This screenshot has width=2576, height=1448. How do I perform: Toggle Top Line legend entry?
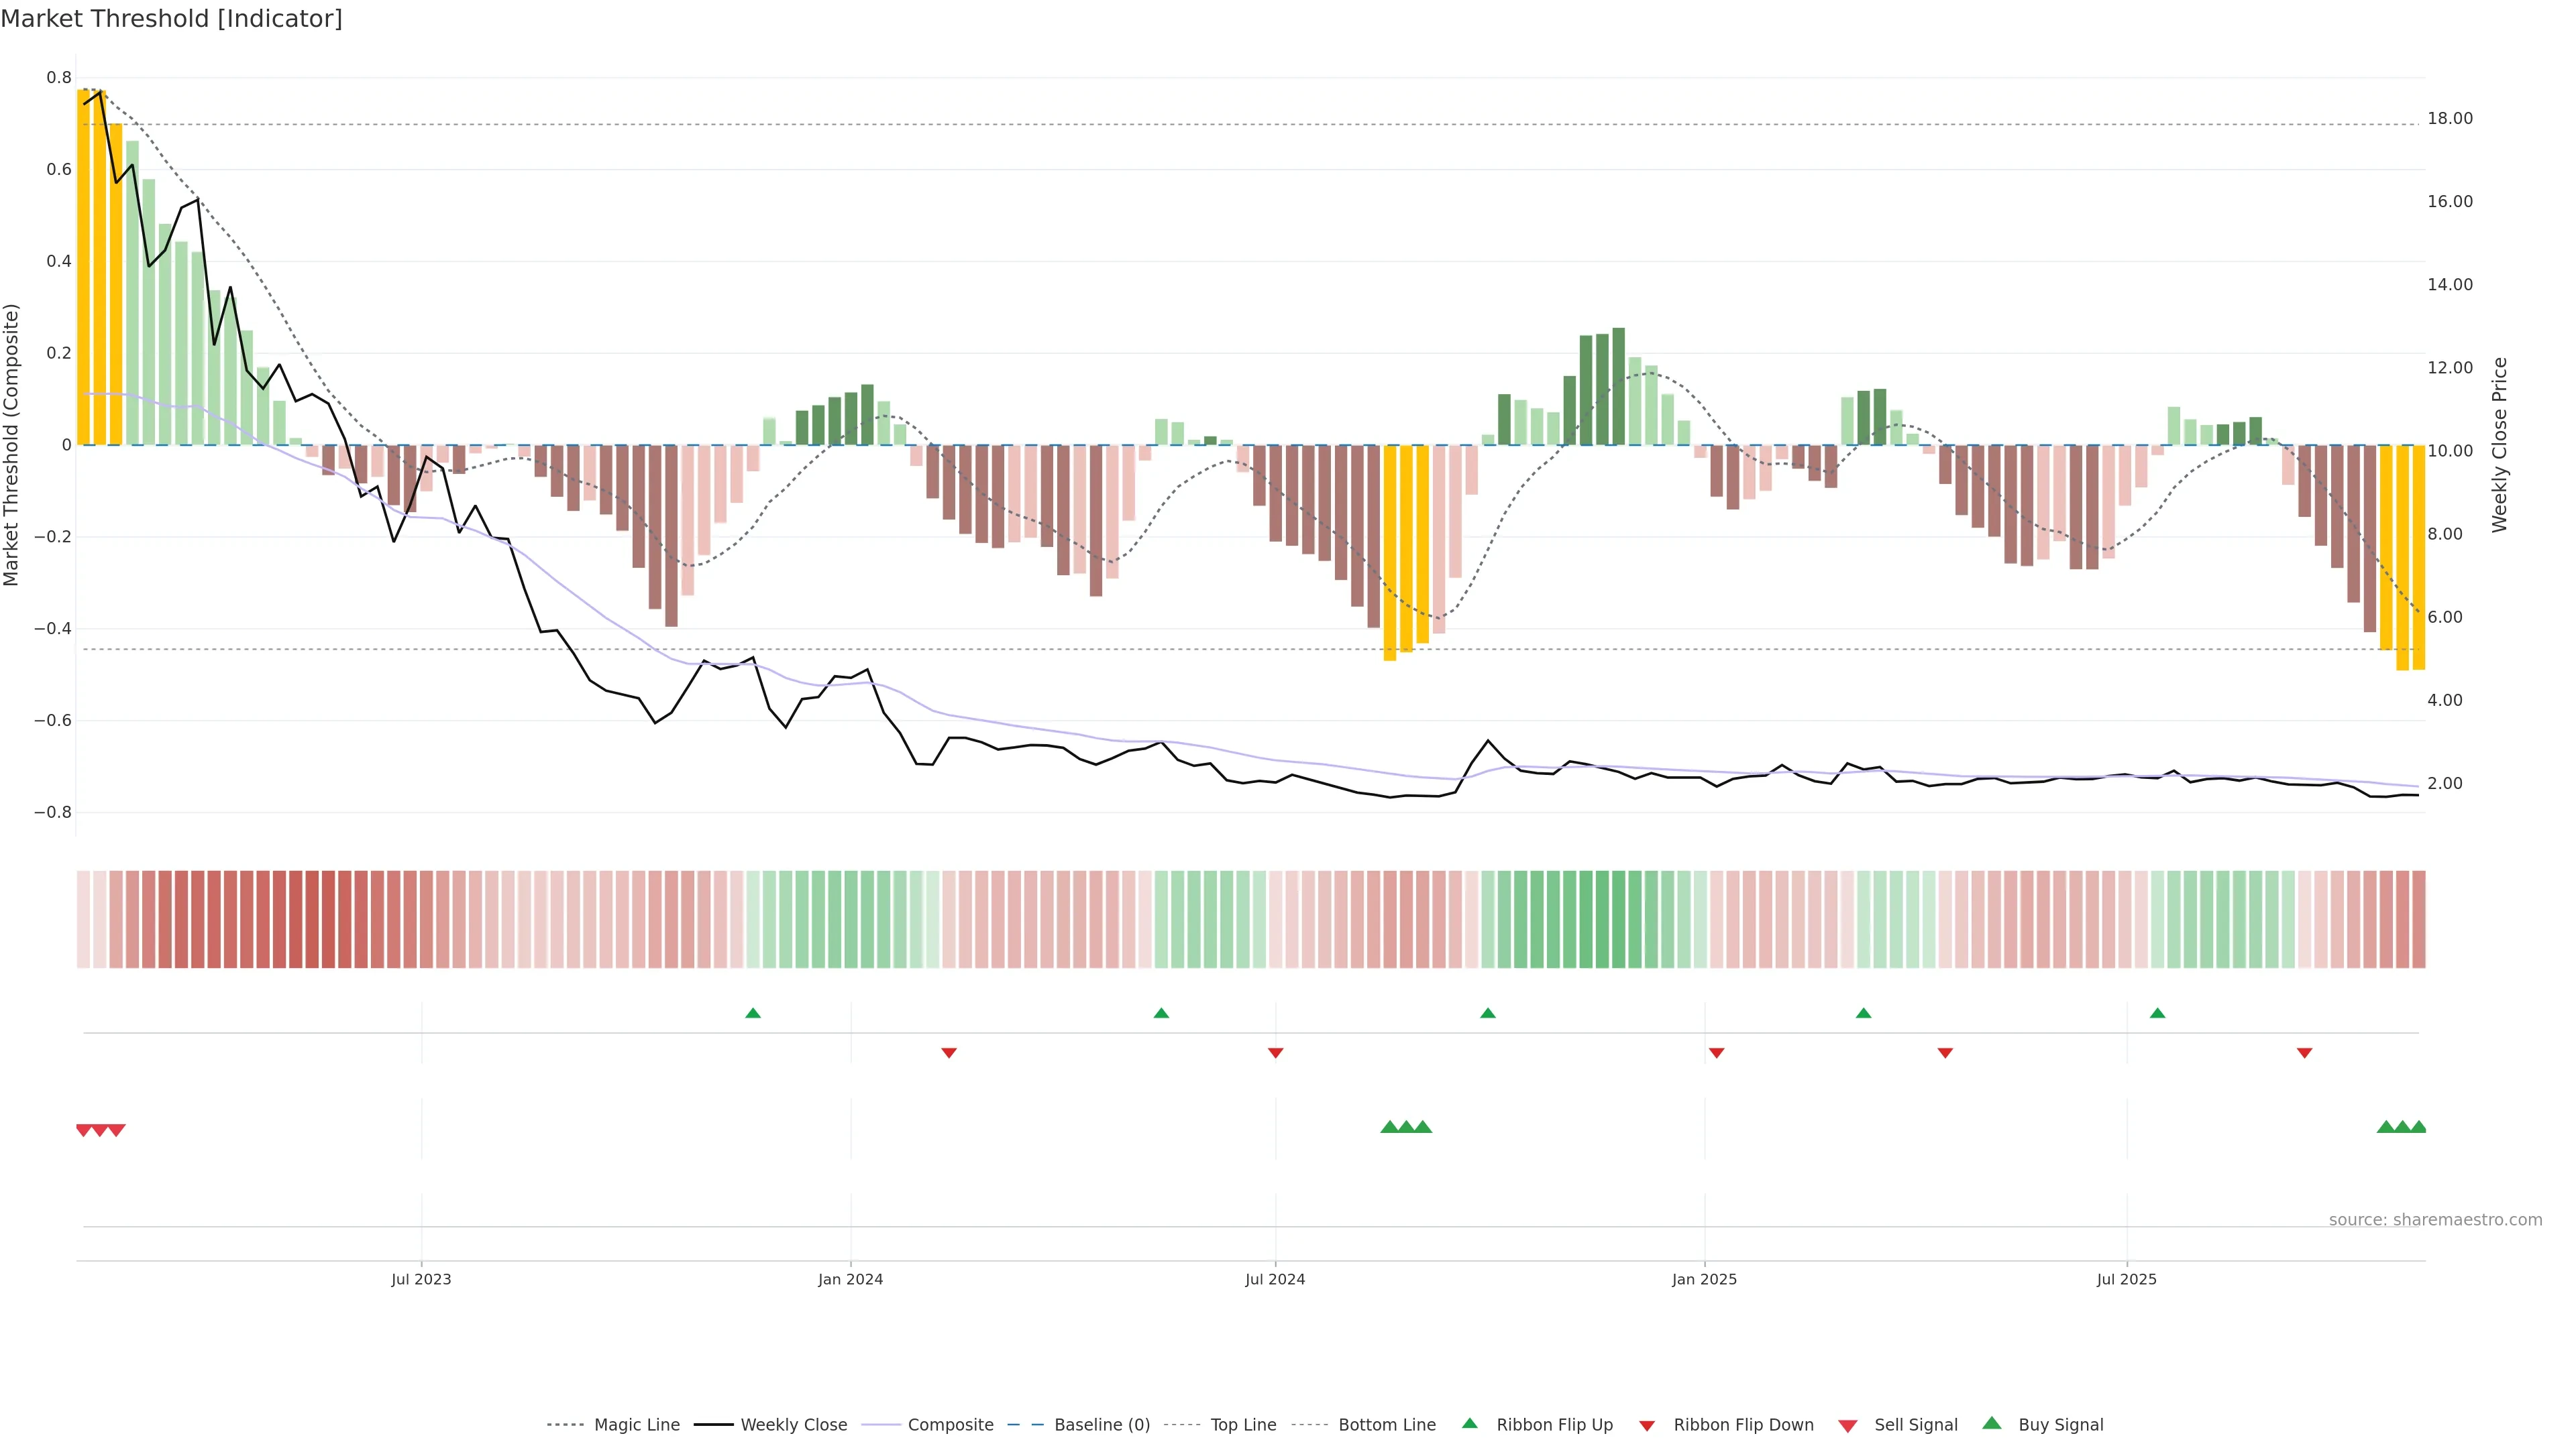pos(1243,1425)
